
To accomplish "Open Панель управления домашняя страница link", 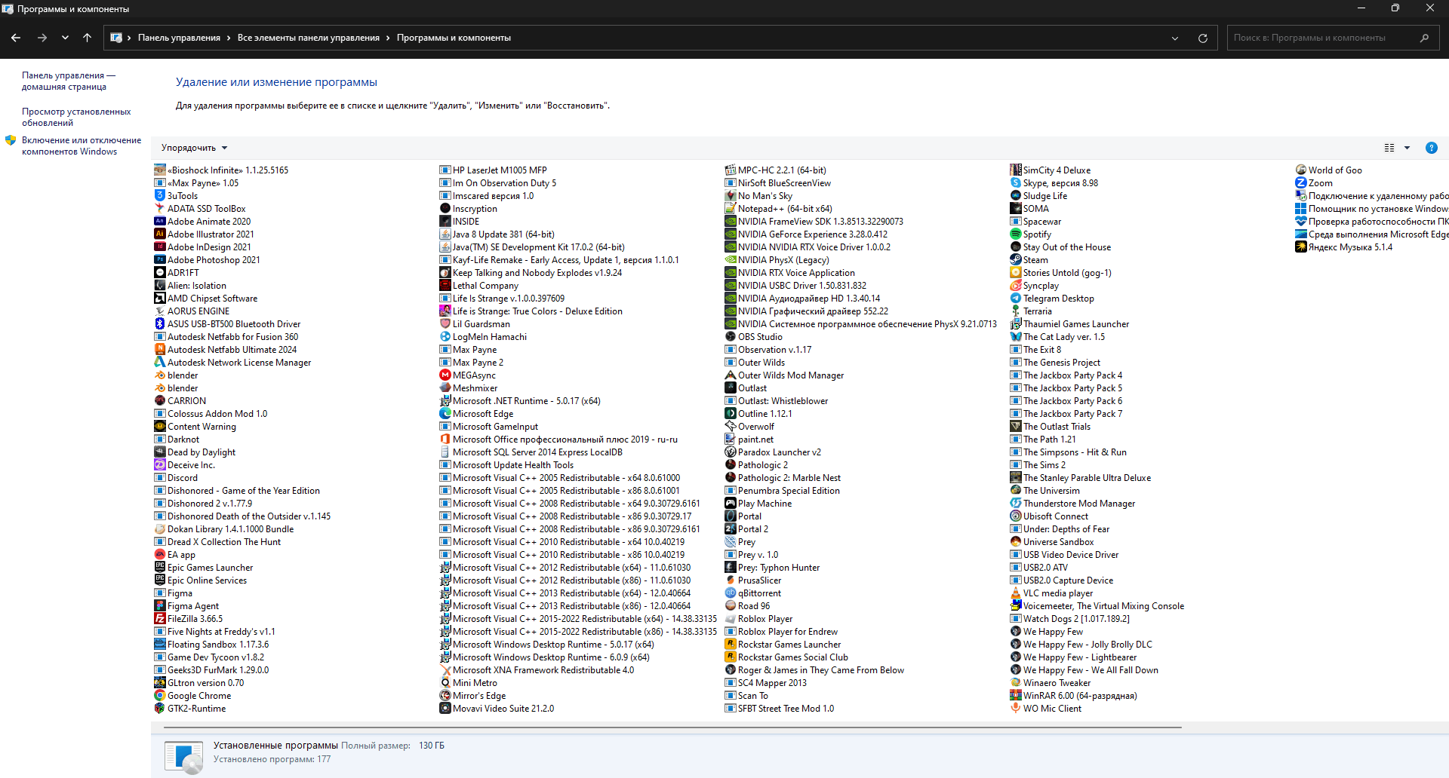I will click(x=69, y=81).
